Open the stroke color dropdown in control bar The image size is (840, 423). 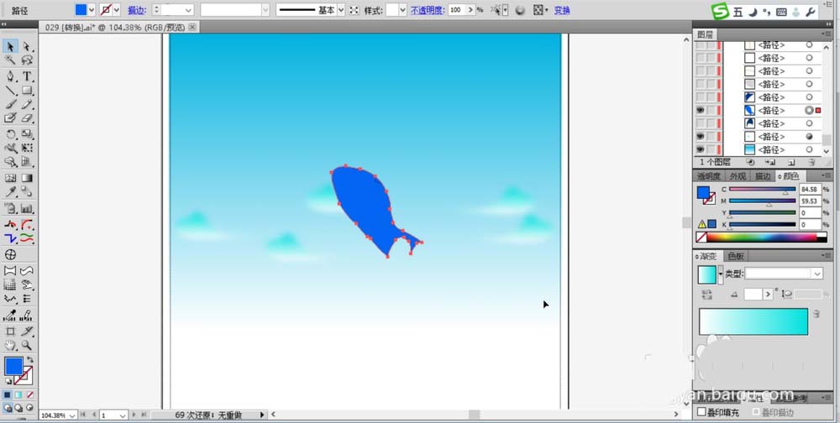(116, 10)
